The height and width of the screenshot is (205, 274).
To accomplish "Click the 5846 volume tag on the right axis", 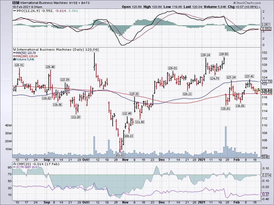I will [265, 157].
